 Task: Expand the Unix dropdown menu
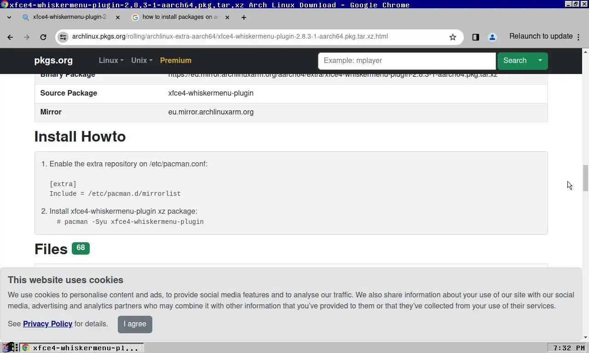click(142, 60)
